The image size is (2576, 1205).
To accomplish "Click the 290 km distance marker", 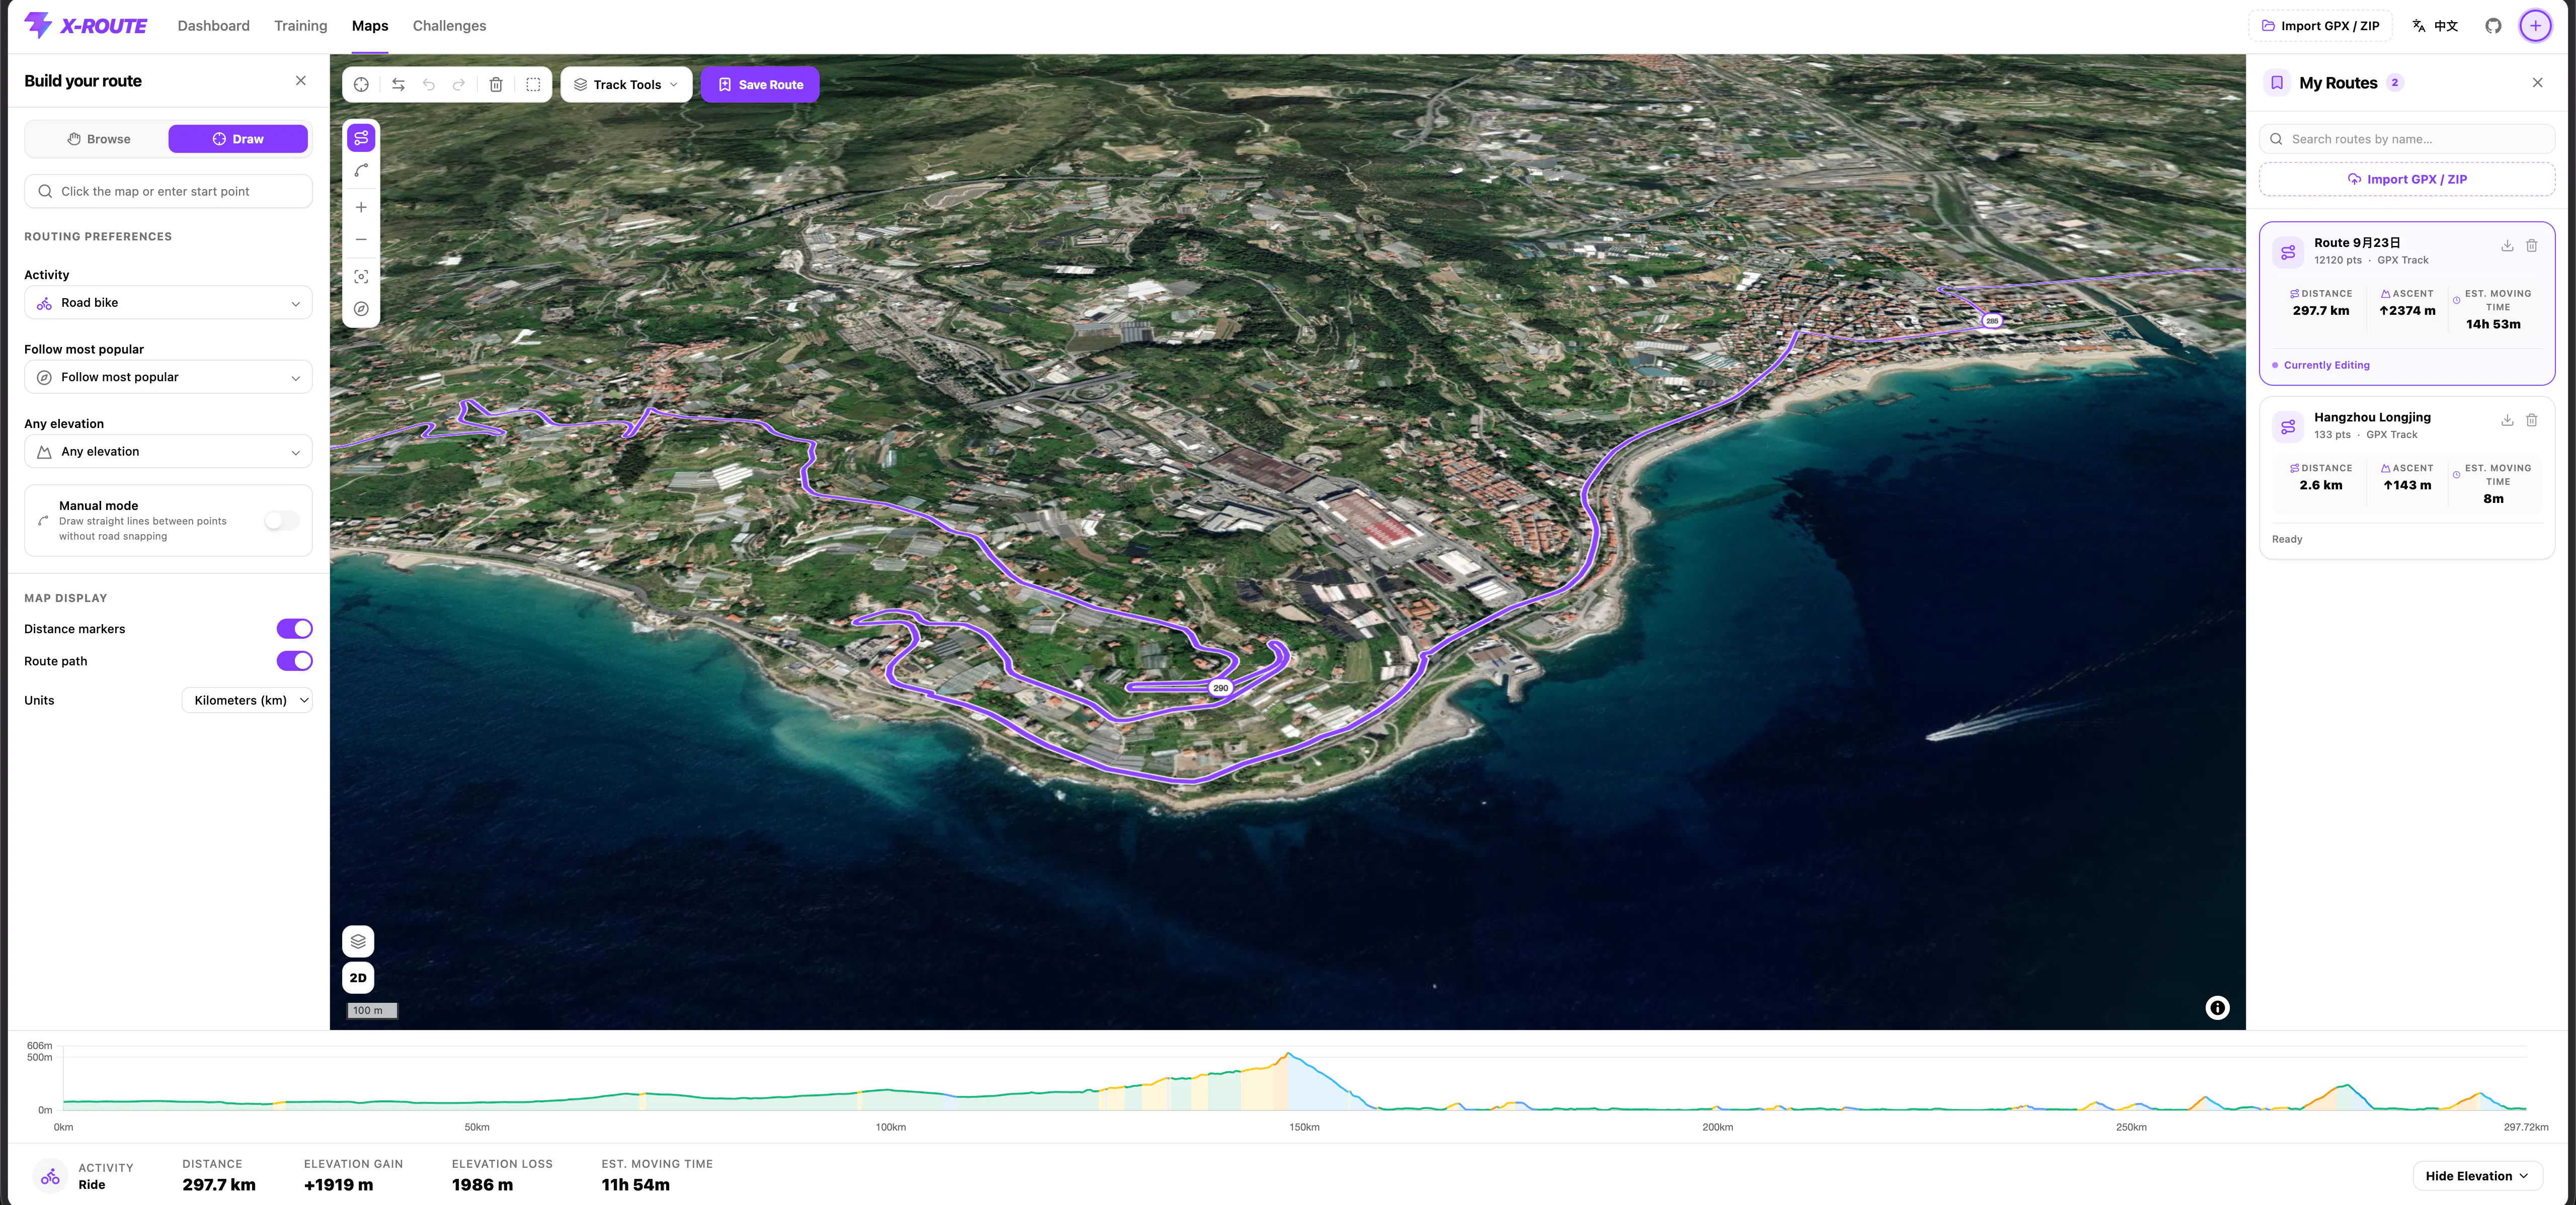I will (x=1220, y=688).
